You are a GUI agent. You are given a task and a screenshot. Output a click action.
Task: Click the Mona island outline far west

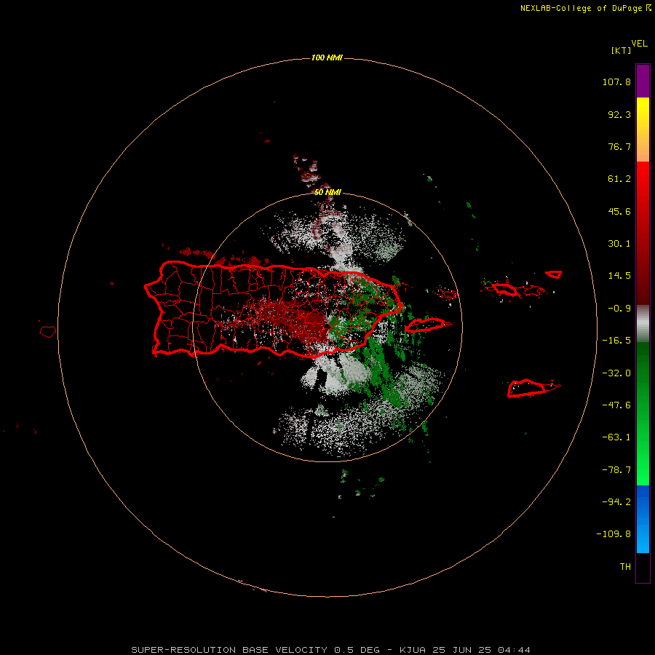click(x=48, y=331)
